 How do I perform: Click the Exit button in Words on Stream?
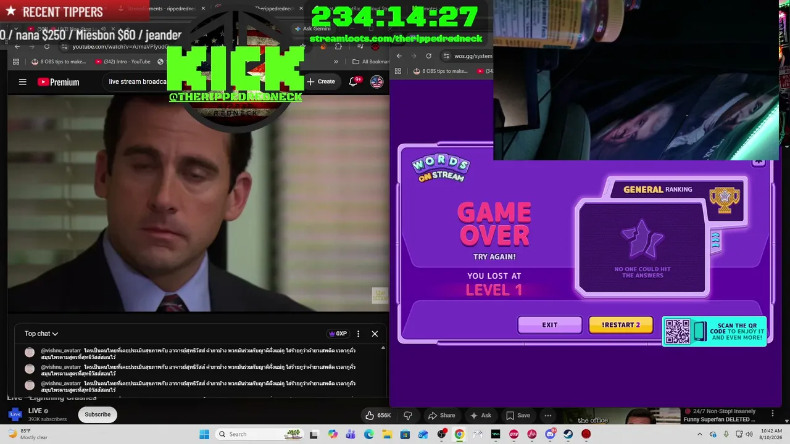(550, 325)
